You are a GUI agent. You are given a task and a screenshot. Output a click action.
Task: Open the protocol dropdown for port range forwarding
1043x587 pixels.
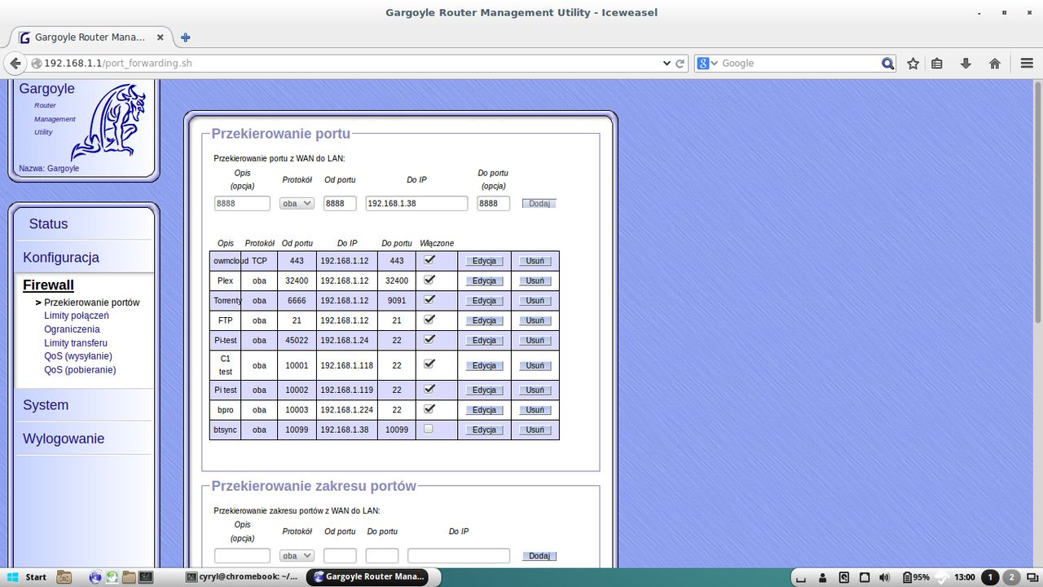click(297, 555)
